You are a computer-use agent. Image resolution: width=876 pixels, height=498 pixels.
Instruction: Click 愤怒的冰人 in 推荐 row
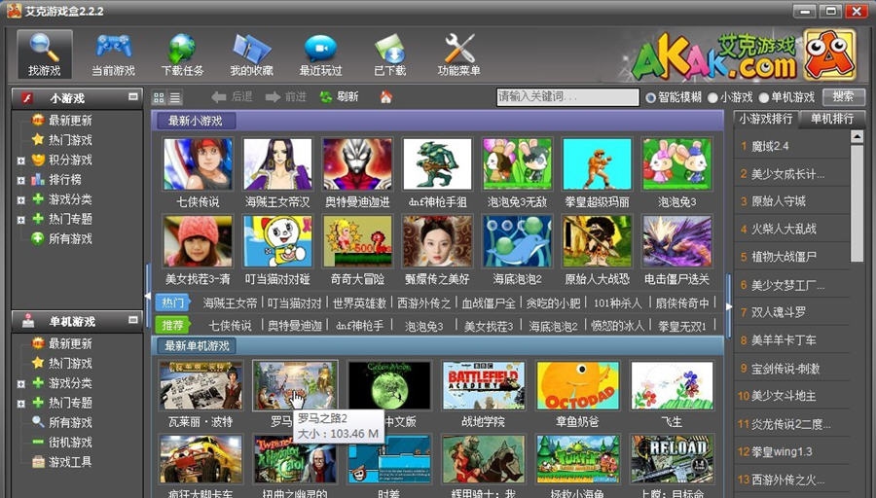(617, 326)
